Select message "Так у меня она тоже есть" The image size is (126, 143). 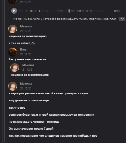27,59
